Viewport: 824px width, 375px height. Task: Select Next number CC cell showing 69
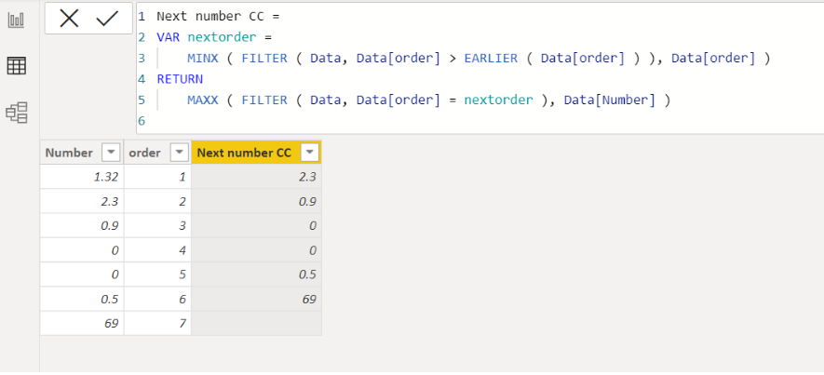(x=256, y=299)
